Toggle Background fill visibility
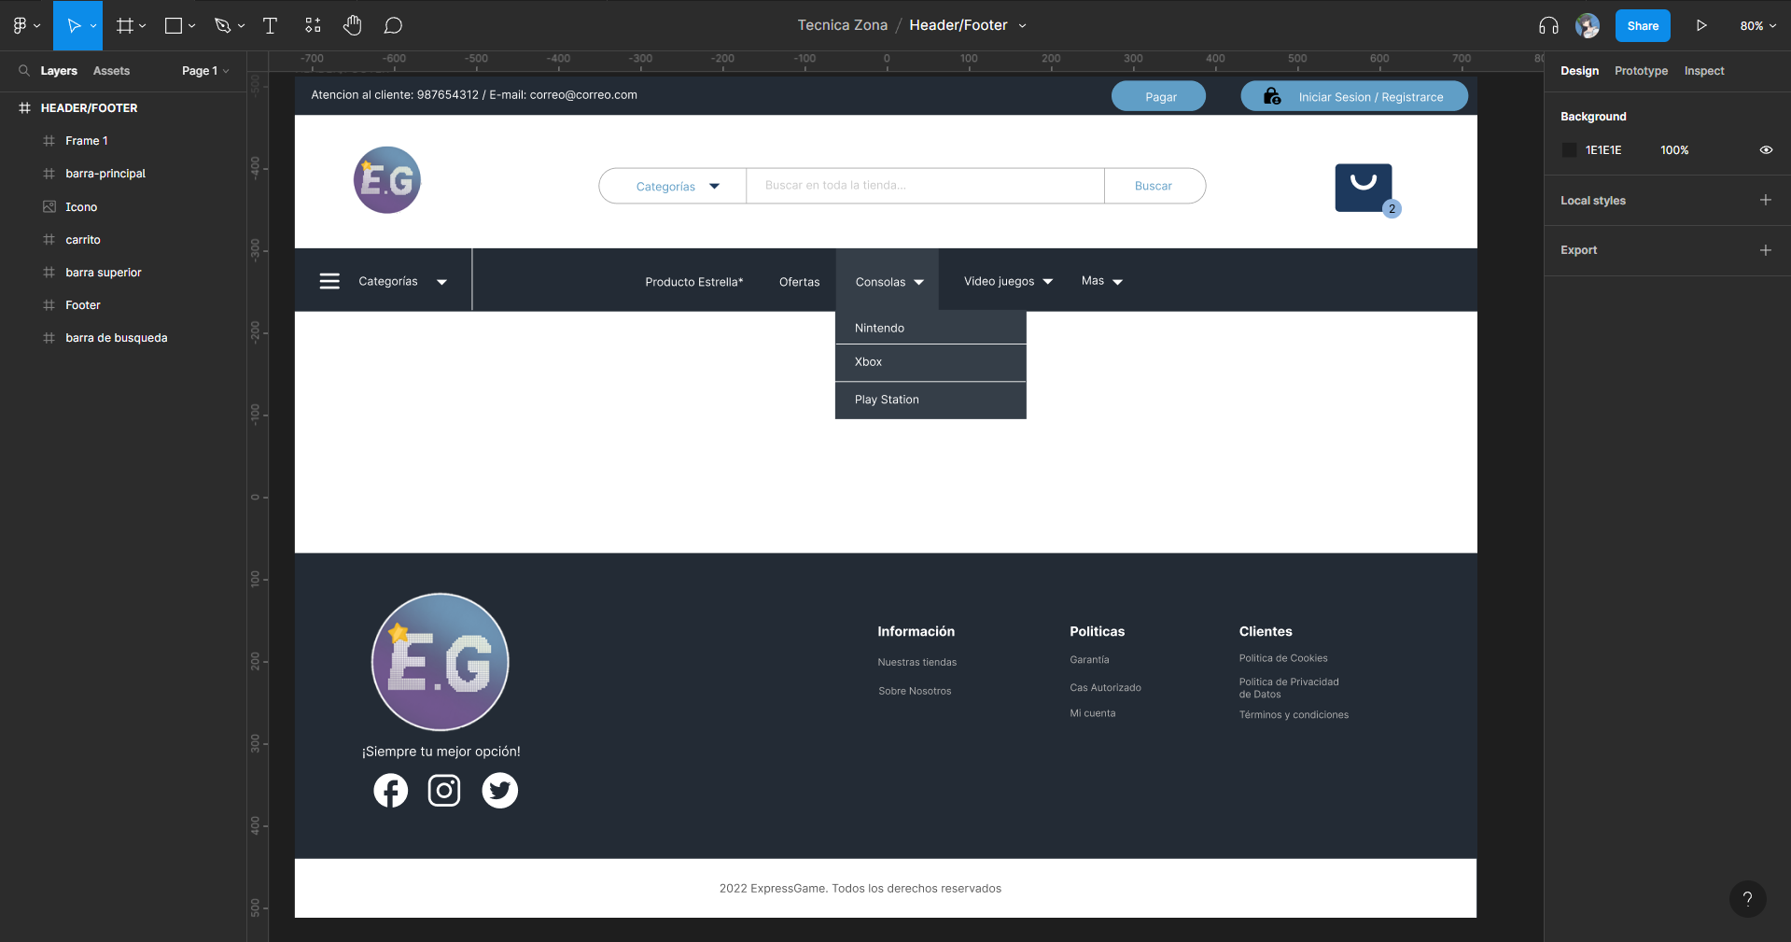This screenshot has width=1791, height=942. [x=1766, y=149]
